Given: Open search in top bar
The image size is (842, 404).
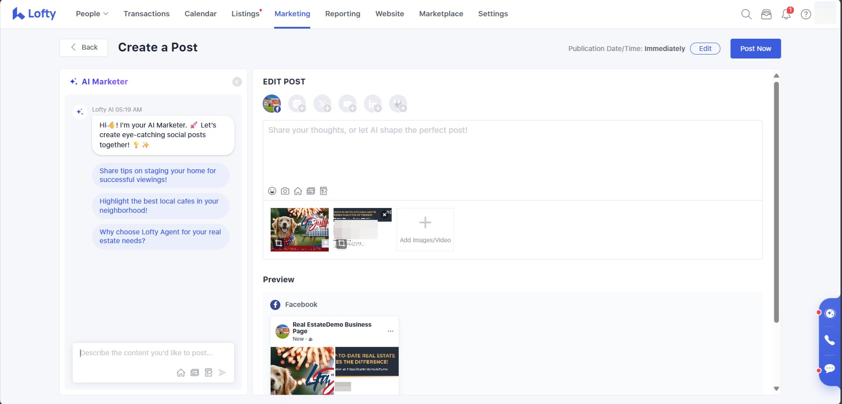Looking at the screenshot, I should (746, 14).
